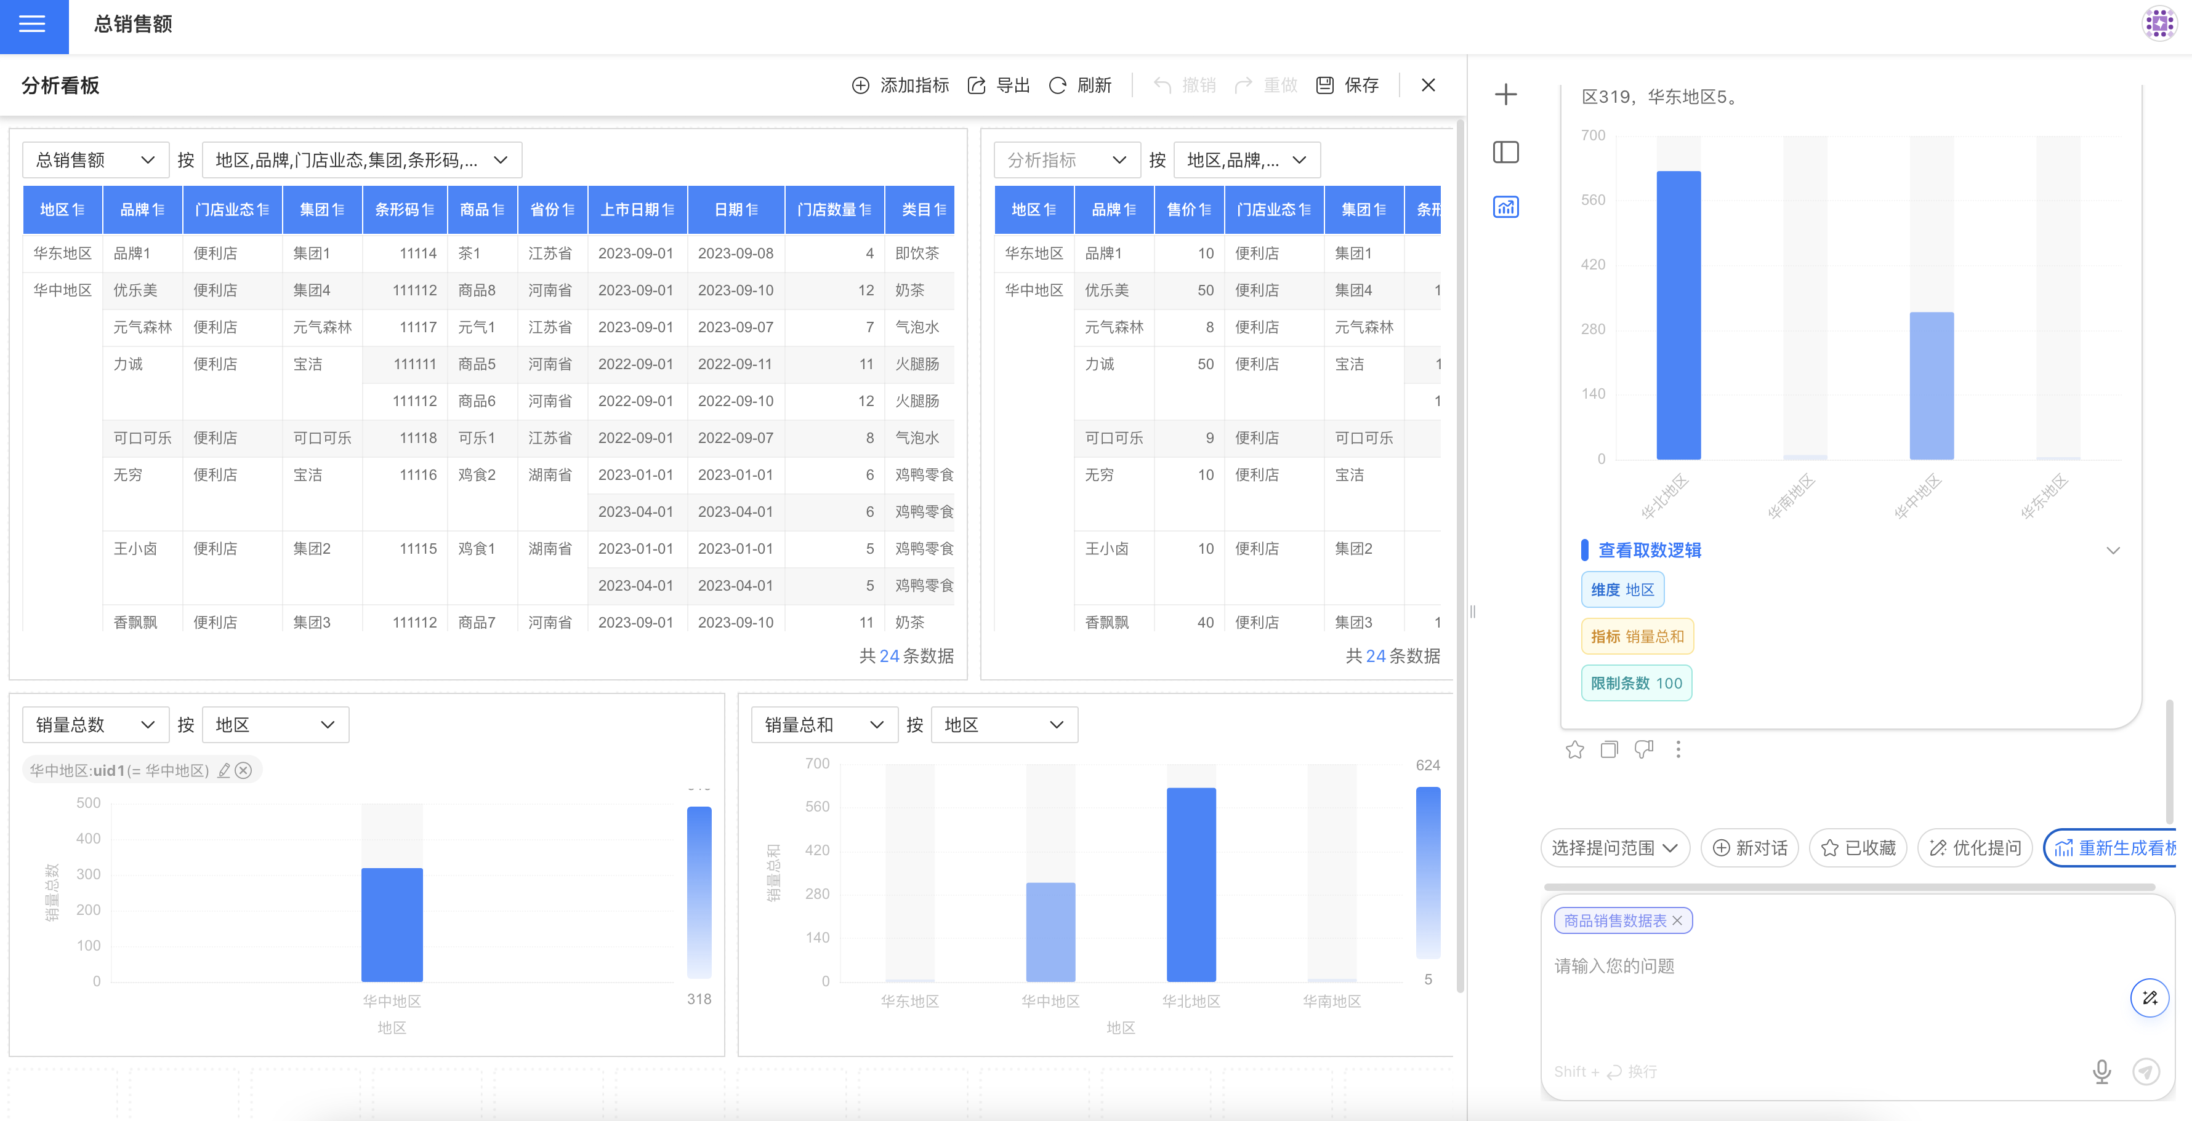This screenshot has width=2192, height=1121.
Task: Open the 总销售额 indicator dropdown
Action: [95, 160]
